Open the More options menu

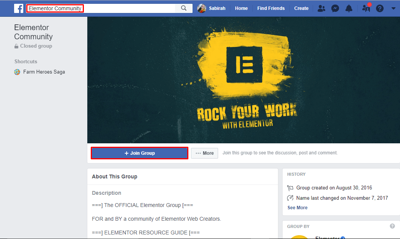click(x=204, y=153)
